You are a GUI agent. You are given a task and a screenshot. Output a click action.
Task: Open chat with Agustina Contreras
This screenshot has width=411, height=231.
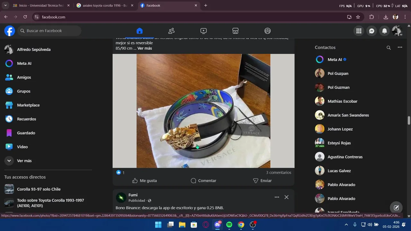click(x=359, y=157)
